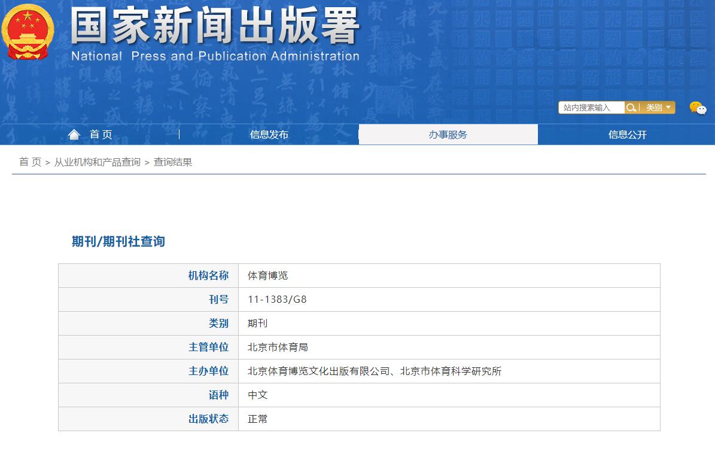715x464 pixels.
Task: Click the 出版状态 row showing 正常
Action: coord(257,419)
